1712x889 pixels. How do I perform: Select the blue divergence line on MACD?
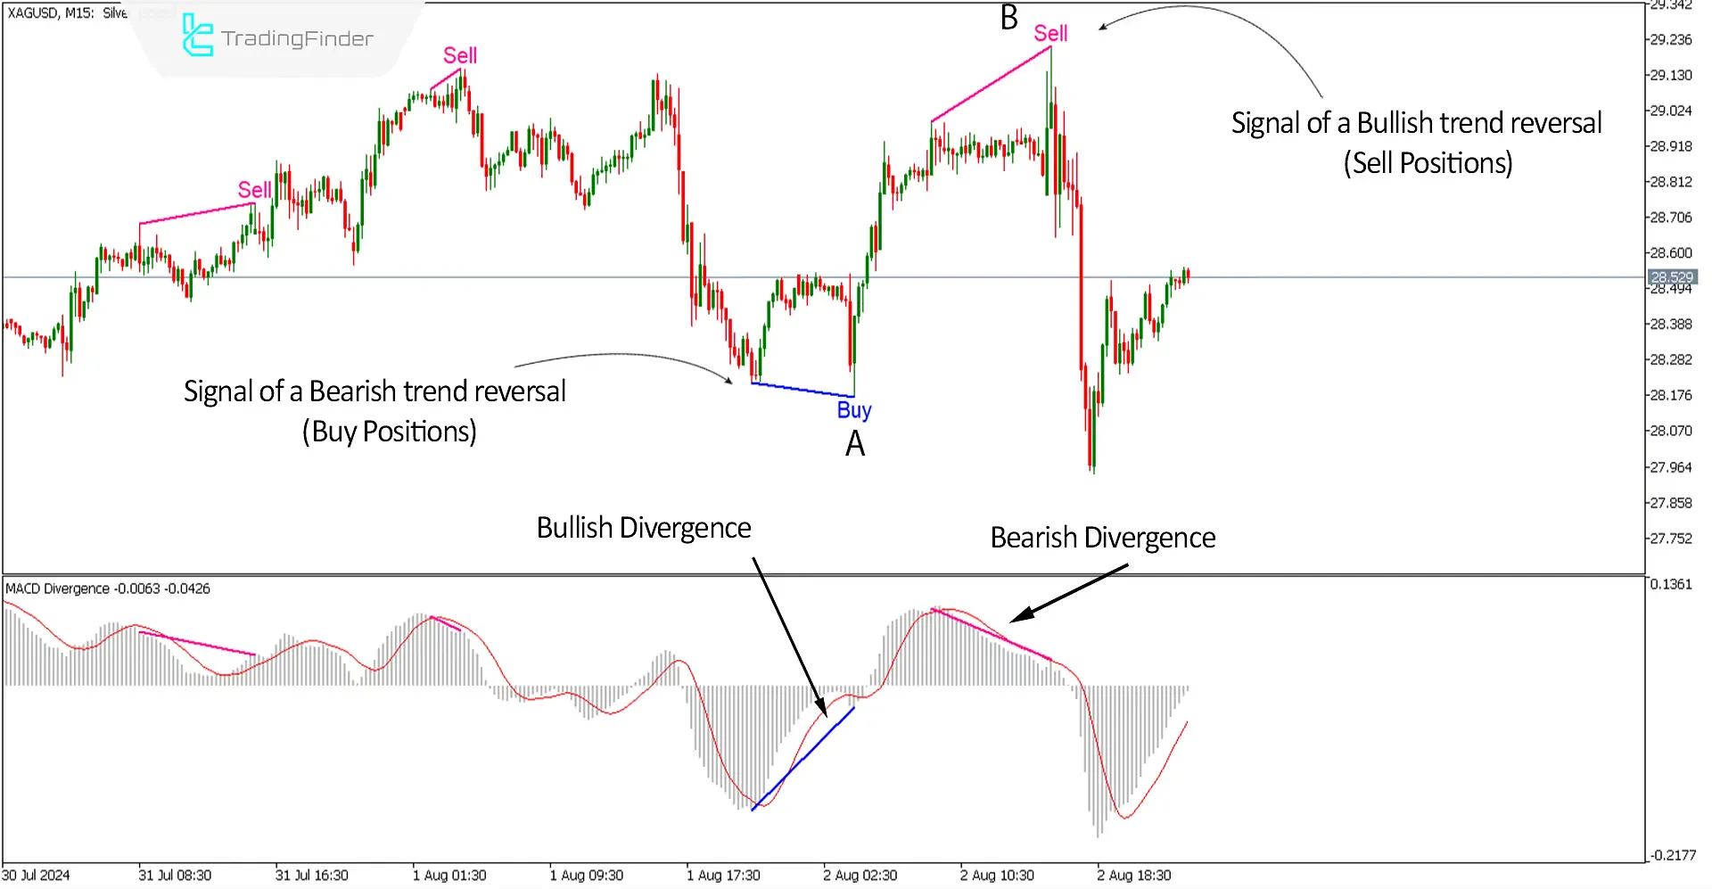point(802,759)
